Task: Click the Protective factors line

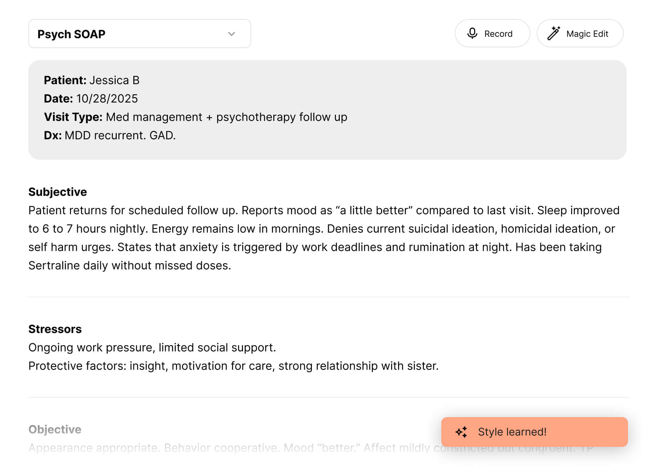Action: pos(233,366)
